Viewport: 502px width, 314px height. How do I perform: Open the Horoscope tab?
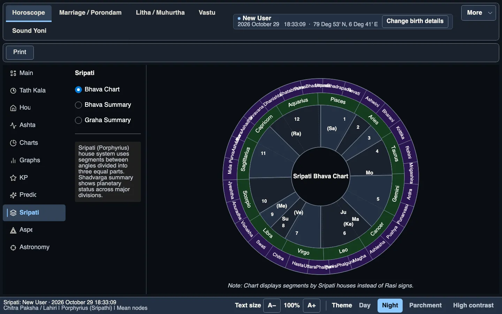(29, 13)
